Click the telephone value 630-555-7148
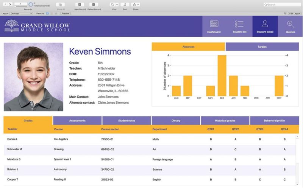 coord(109,80)
